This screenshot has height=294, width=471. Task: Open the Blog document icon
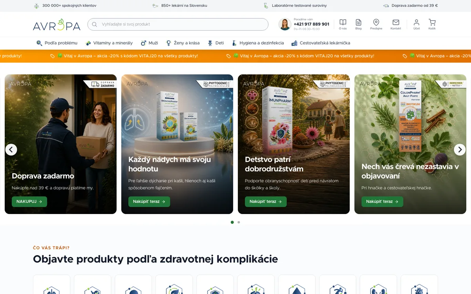[x=358, y=22]
